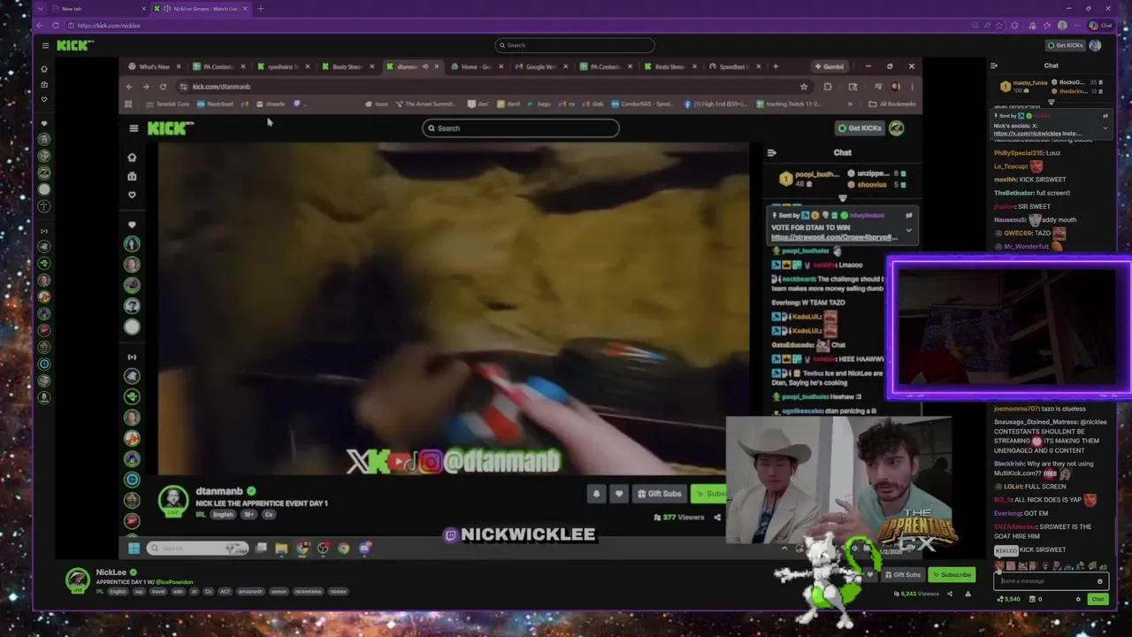Expand the outer pinned message chevron

(1105, 127)
